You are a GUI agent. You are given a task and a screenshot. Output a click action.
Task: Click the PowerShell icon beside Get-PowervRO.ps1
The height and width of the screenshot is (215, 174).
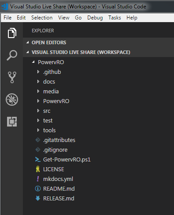click(38, 159)
